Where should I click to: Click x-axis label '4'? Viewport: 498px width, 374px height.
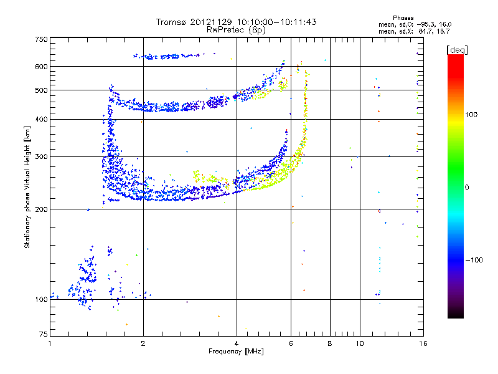point(237,343)
